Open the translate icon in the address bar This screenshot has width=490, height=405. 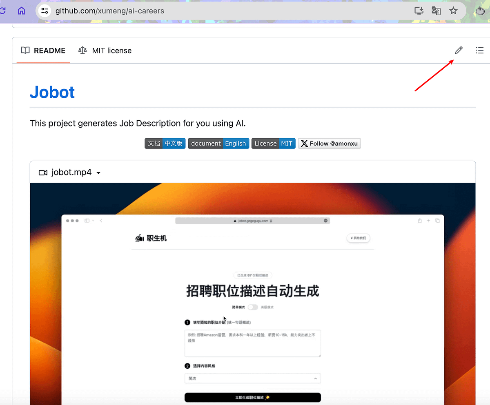(x=436, y=11)
